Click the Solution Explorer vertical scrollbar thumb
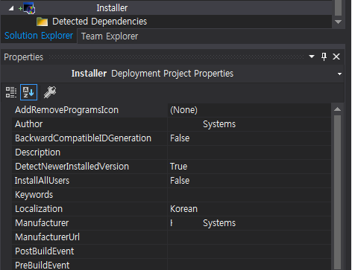 click(x=338, y=8)
